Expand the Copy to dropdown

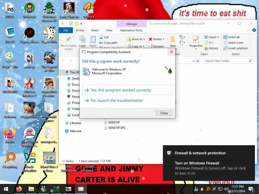pos(143,46)
